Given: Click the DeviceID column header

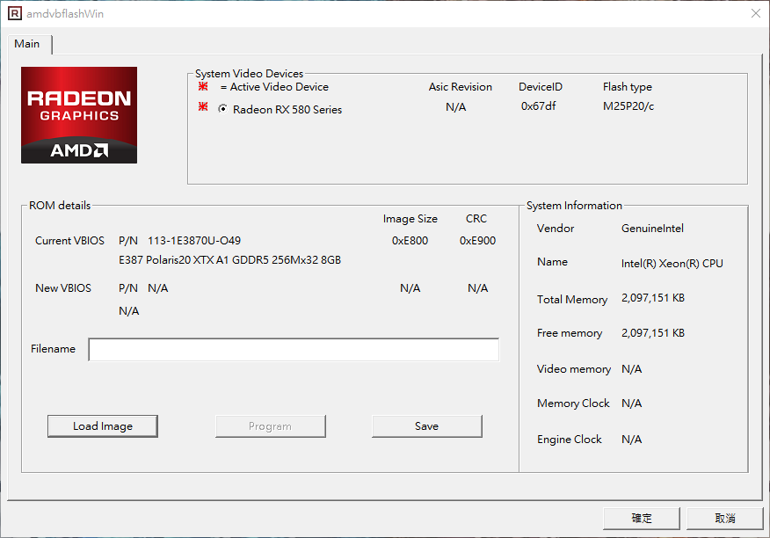Looking at the screenshot, I should (541, 87).
